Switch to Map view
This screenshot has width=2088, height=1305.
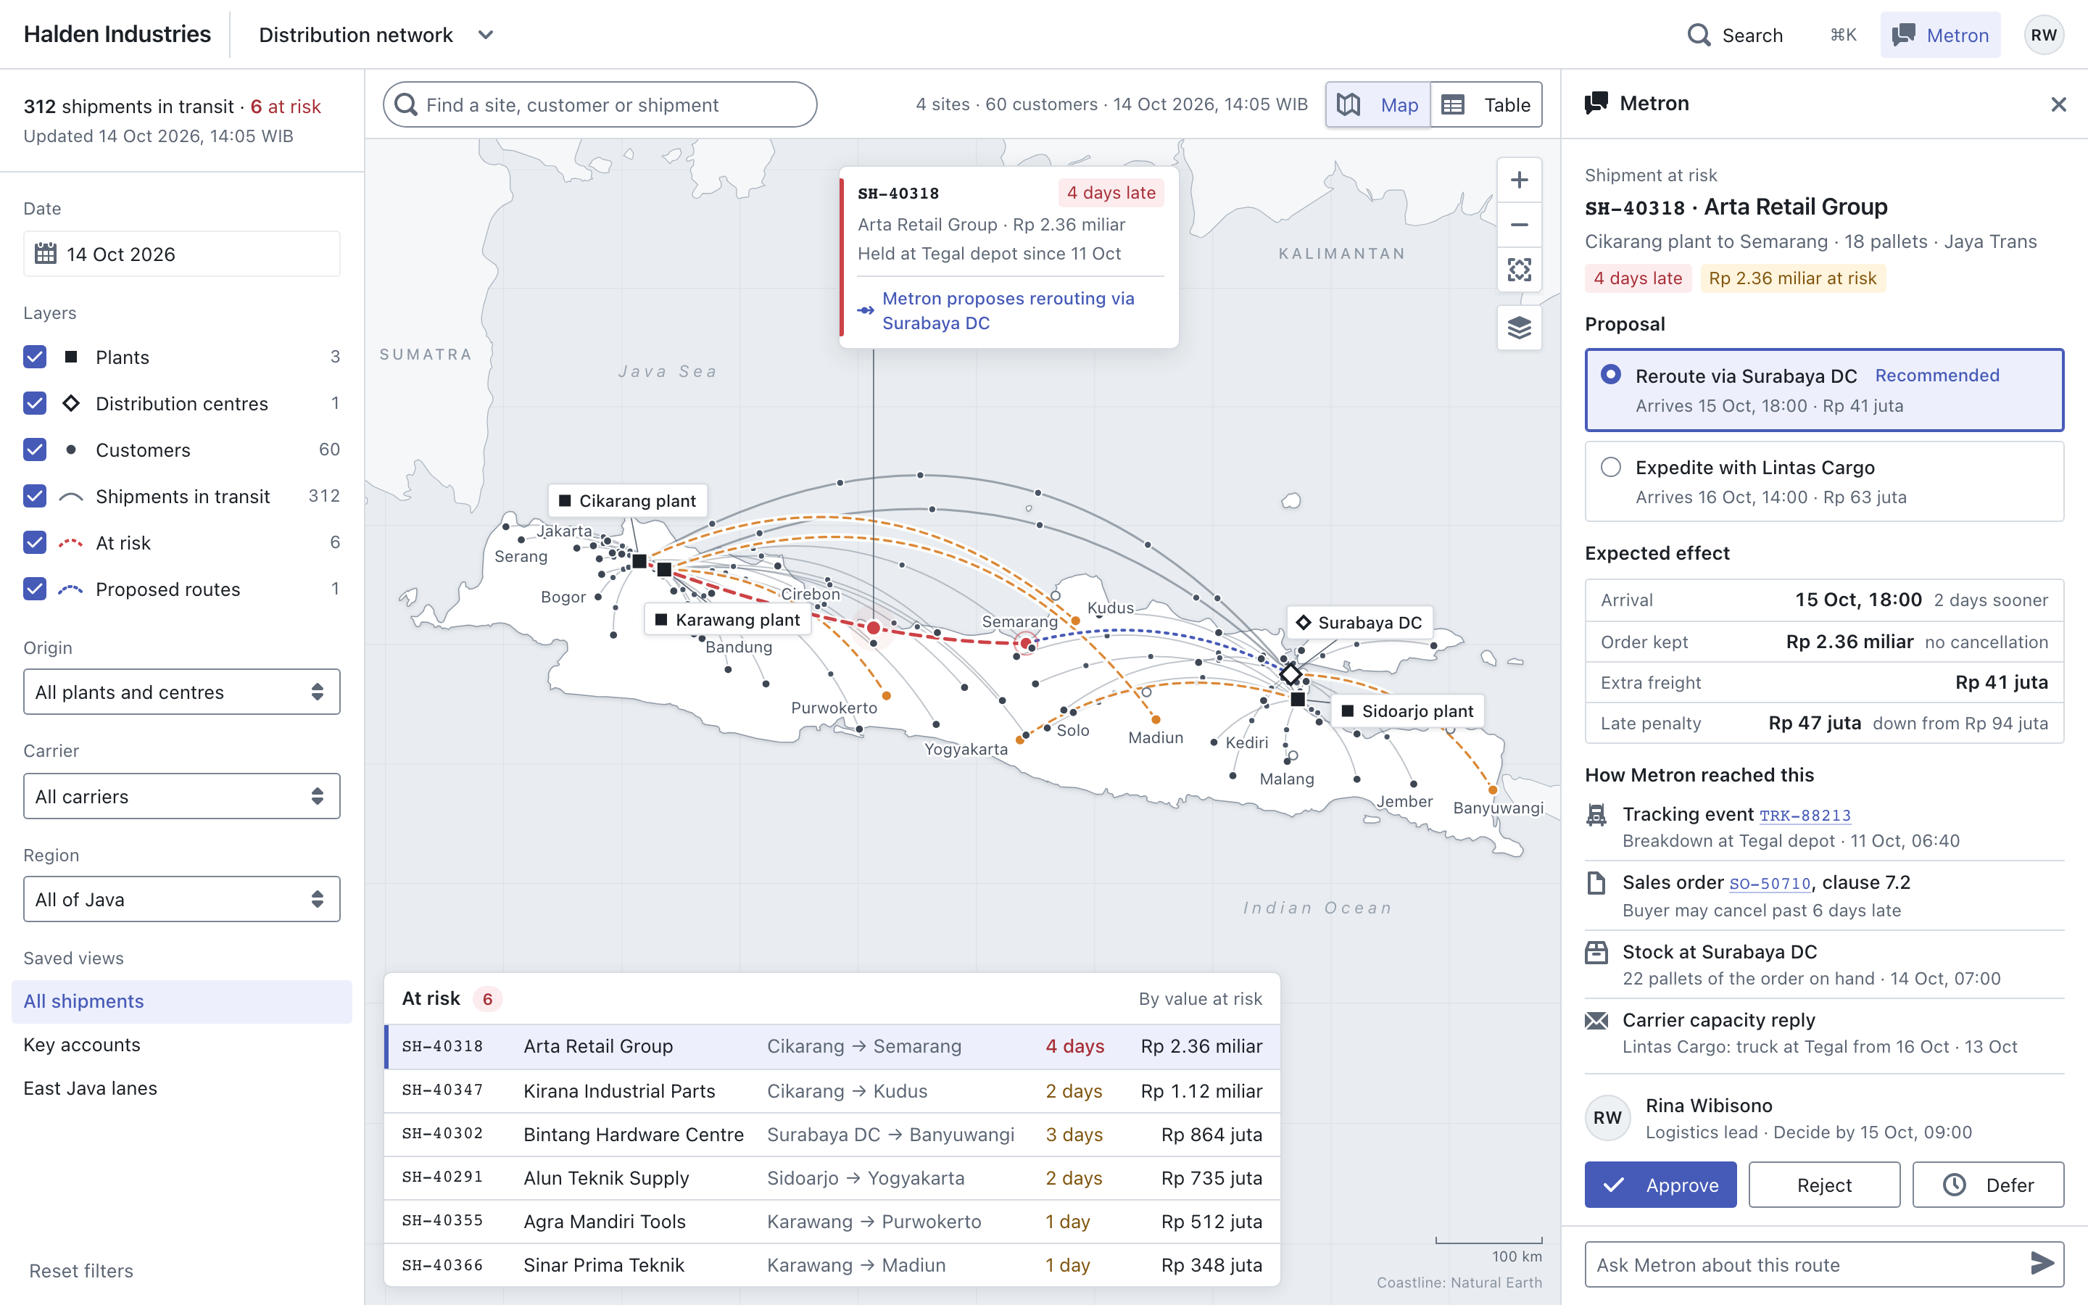pos(1378,104)
